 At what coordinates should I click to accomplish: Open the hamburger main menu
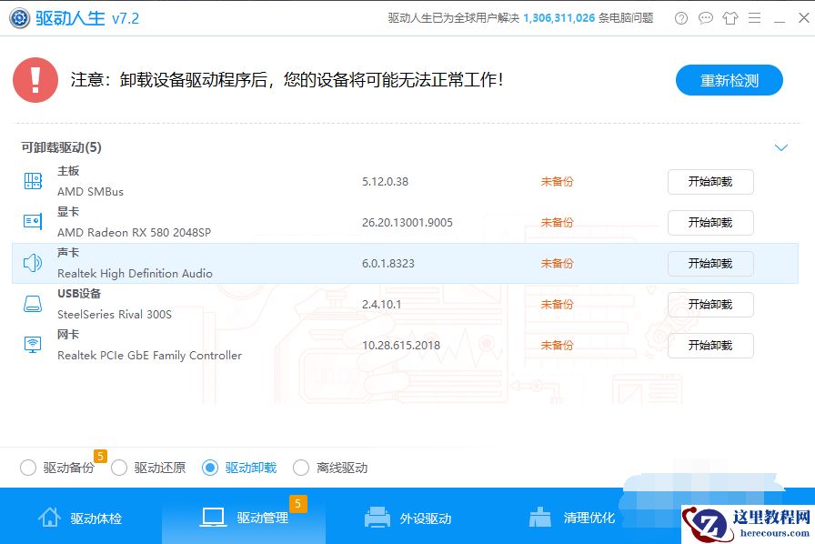756,17
